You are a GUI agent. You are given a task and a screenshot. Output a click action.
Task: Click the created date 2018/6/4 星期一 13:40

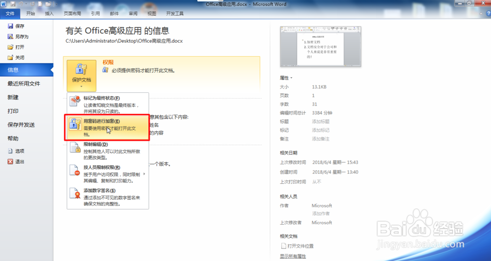(335, 172)
